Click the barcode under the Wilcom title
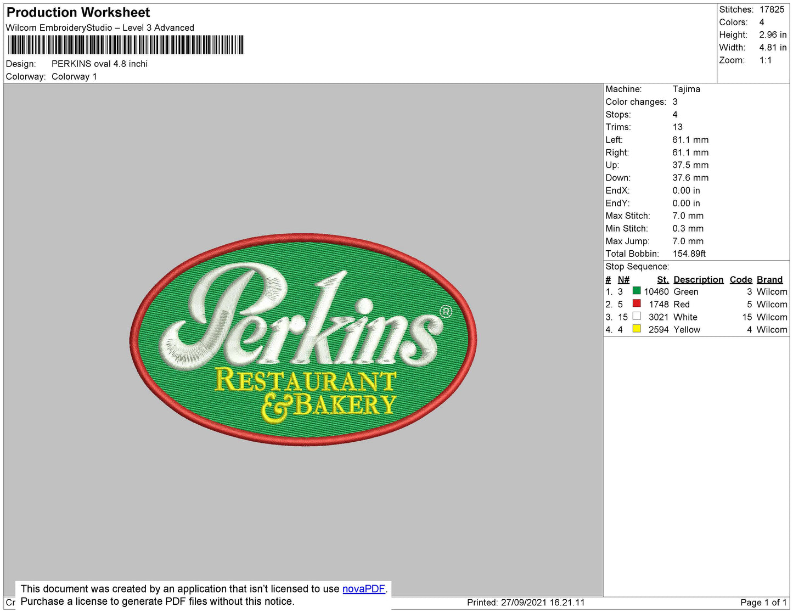The width and height of the screenshot is (793, 613). (126, 45)
